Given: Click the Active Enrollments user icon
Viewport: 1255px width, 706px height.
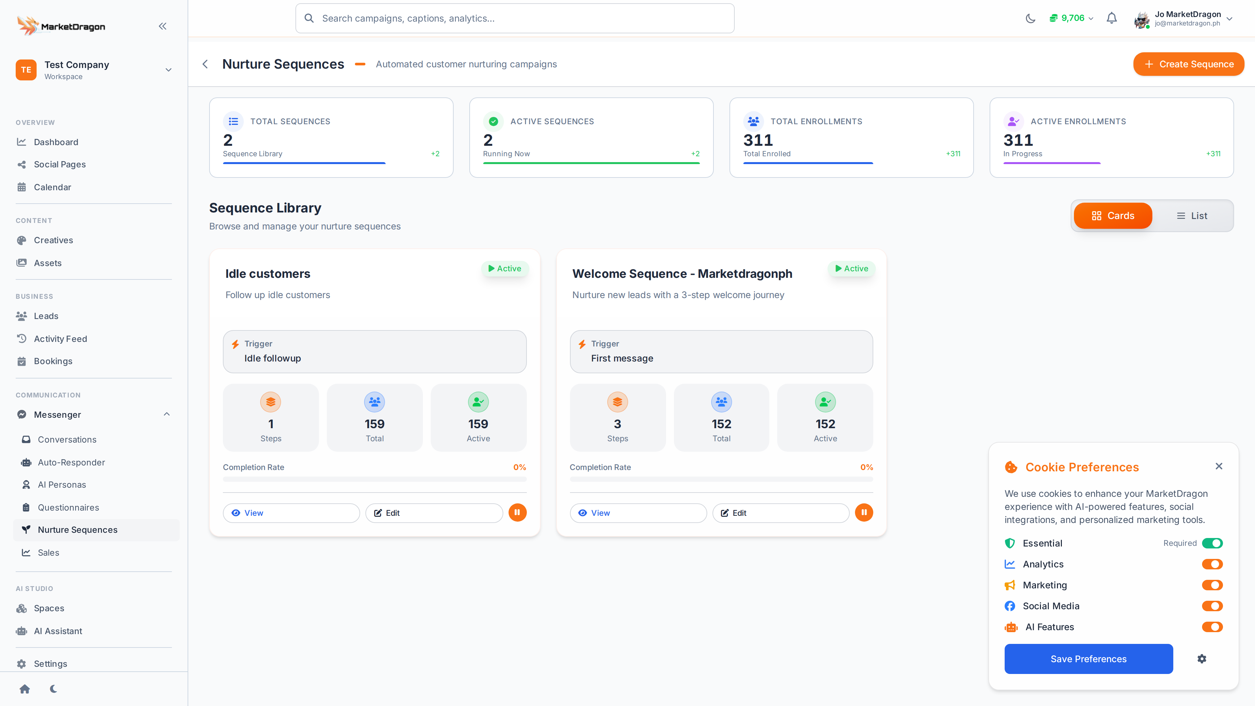Looking at the screenshot, I should (x=1014, y=121).
